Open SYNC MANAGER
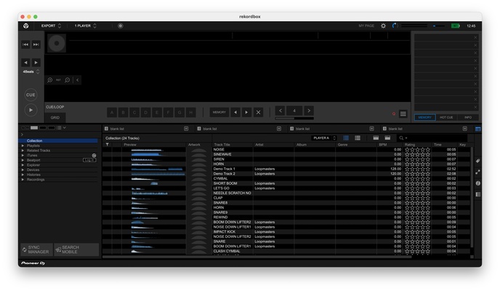The image size is (500, 291). (x=36, y=250)
